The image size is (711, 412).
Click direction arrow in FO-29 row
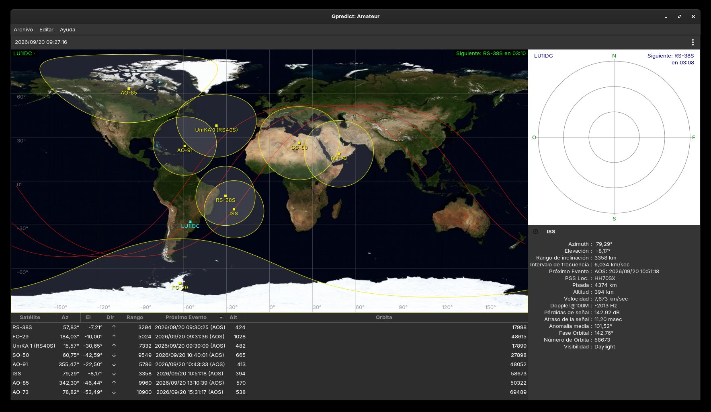[114, 337]
